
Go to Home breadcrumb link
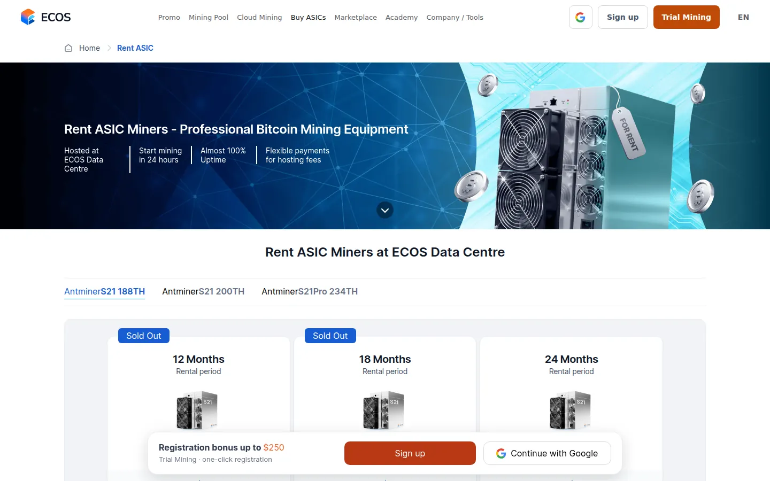pos(89,48)
